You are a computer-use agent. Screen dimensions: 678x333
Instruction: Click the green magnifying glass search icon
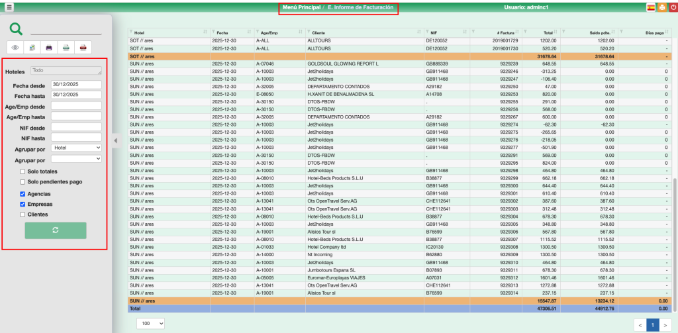coord(16,28)
